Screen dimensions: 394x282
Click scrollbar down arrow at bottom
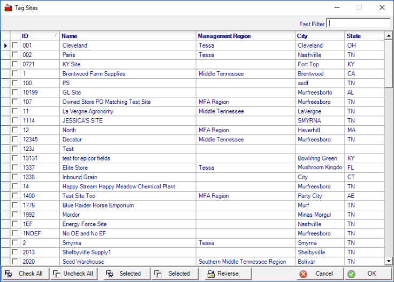point(389,261)
